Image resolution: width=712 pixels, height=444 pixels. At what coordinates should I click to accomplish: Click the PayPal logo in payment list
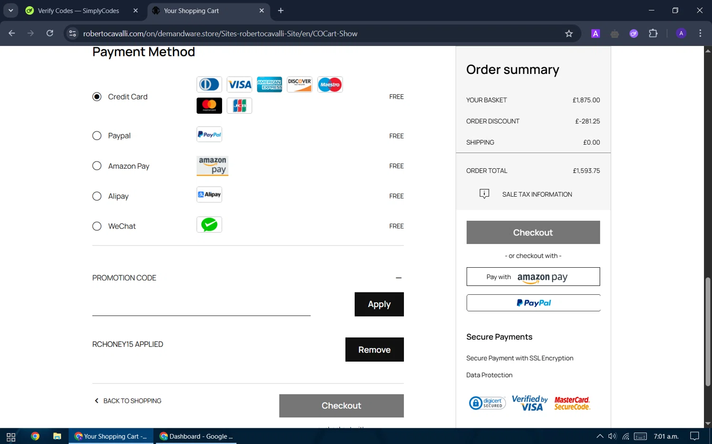click(209, 135)
